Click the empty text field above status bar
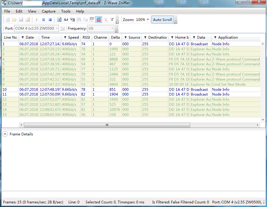The height and width of the screenshot is (207, 267). [x=133, y=194]
